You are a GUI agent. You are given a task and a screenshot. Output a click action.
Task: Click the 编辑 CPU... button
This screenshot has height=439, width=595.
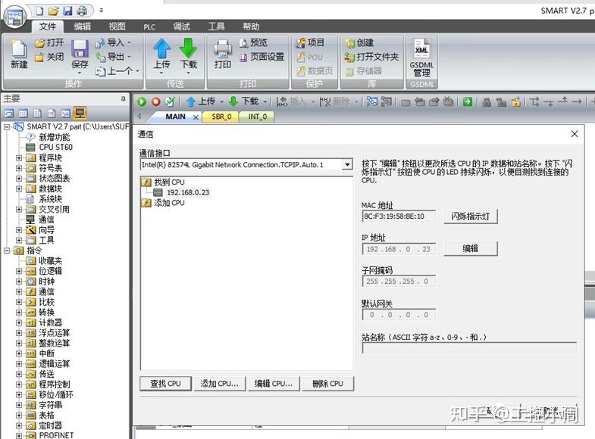tap(273, 383)
